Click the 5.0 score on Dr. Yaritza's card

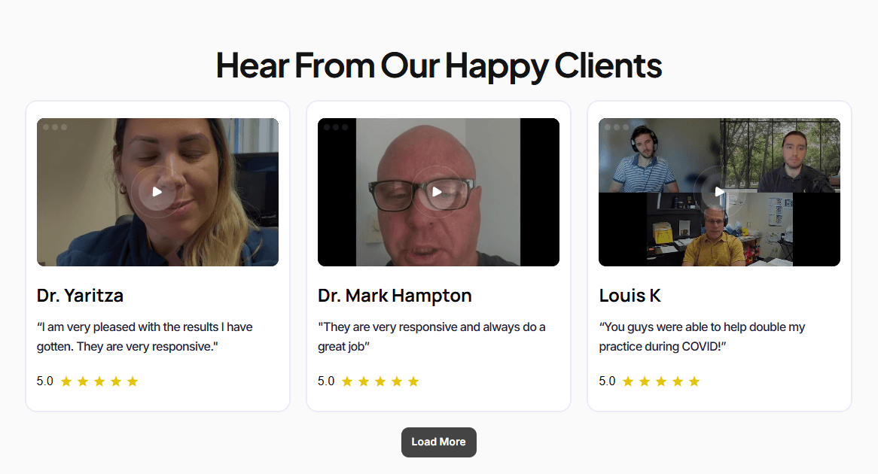coord(44,381)
